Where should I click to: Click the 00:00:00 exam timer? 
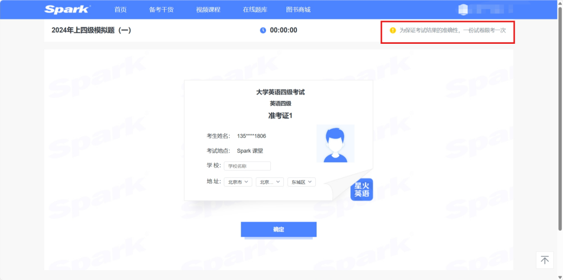pos(283,30)
